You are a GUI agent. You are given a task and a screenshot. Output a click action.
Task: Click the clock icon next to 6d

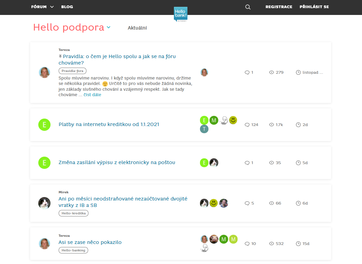[x=298, y=203]
